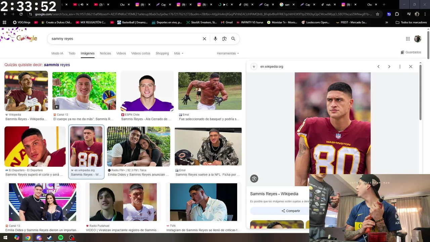Open Google account profile picture
Image resolution: width=430 pixels, height=242 pixels.
(x=418, y=39)
